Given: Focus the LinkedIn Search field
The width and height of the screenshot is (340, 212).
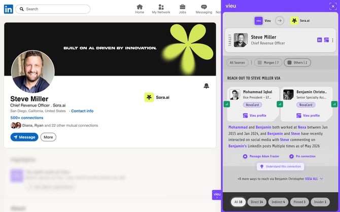Looking at the screenshot, I should [53, 9].
